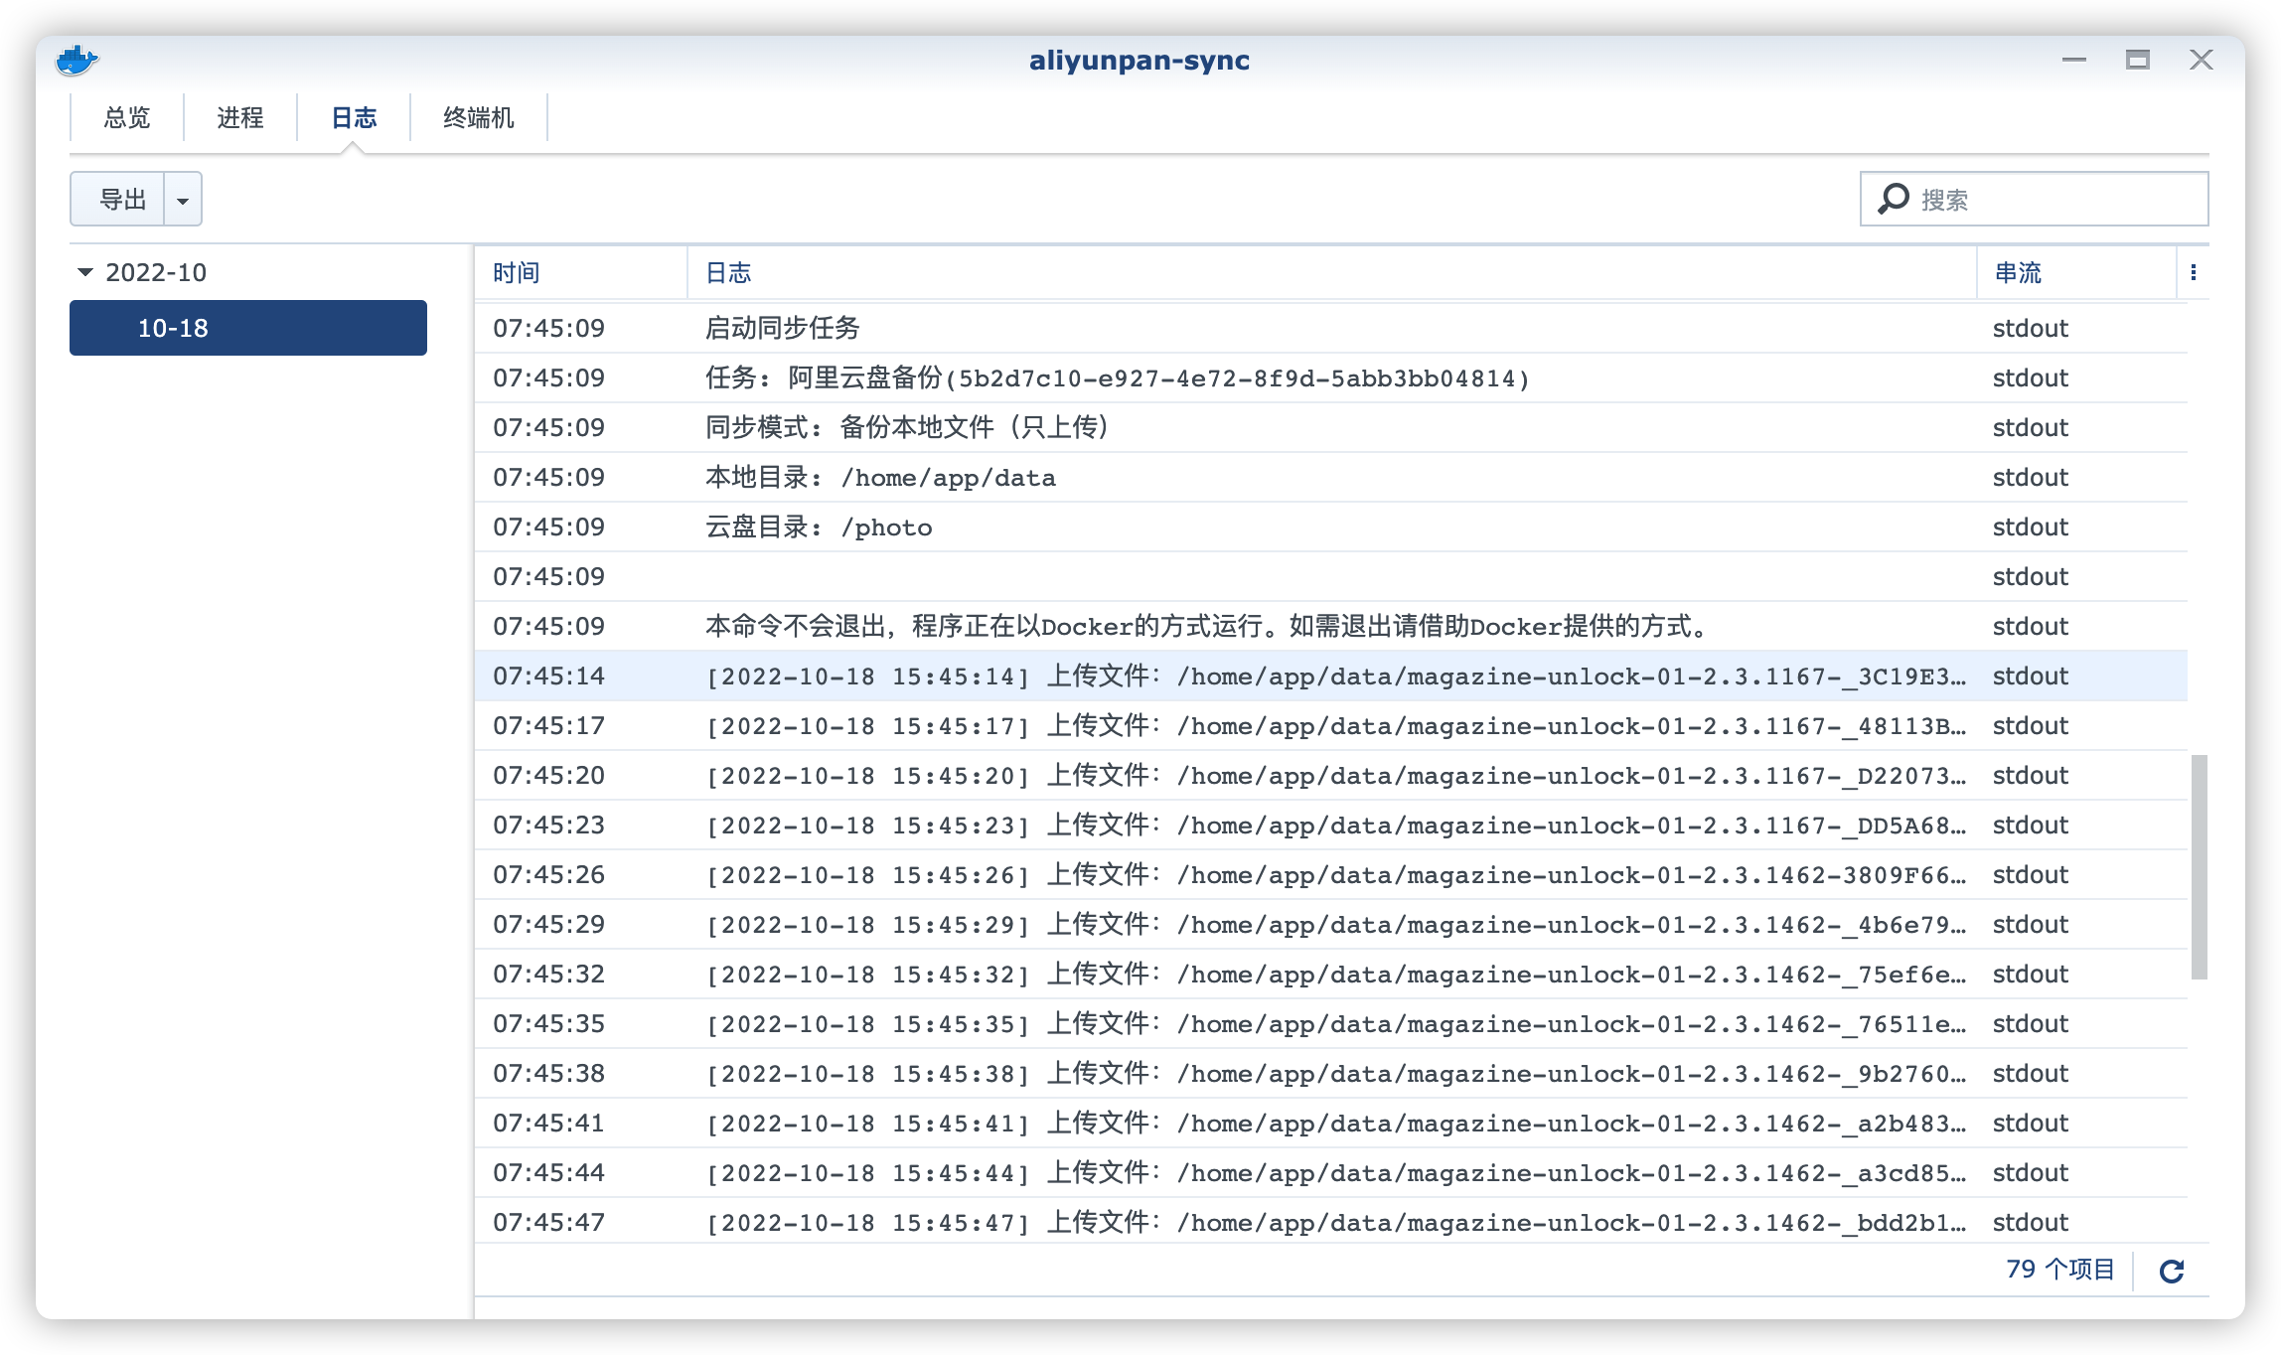This screenshot has width=2281, height=1355.
Task: Click the 2022-10 month label
Action: tap(156, 272)
